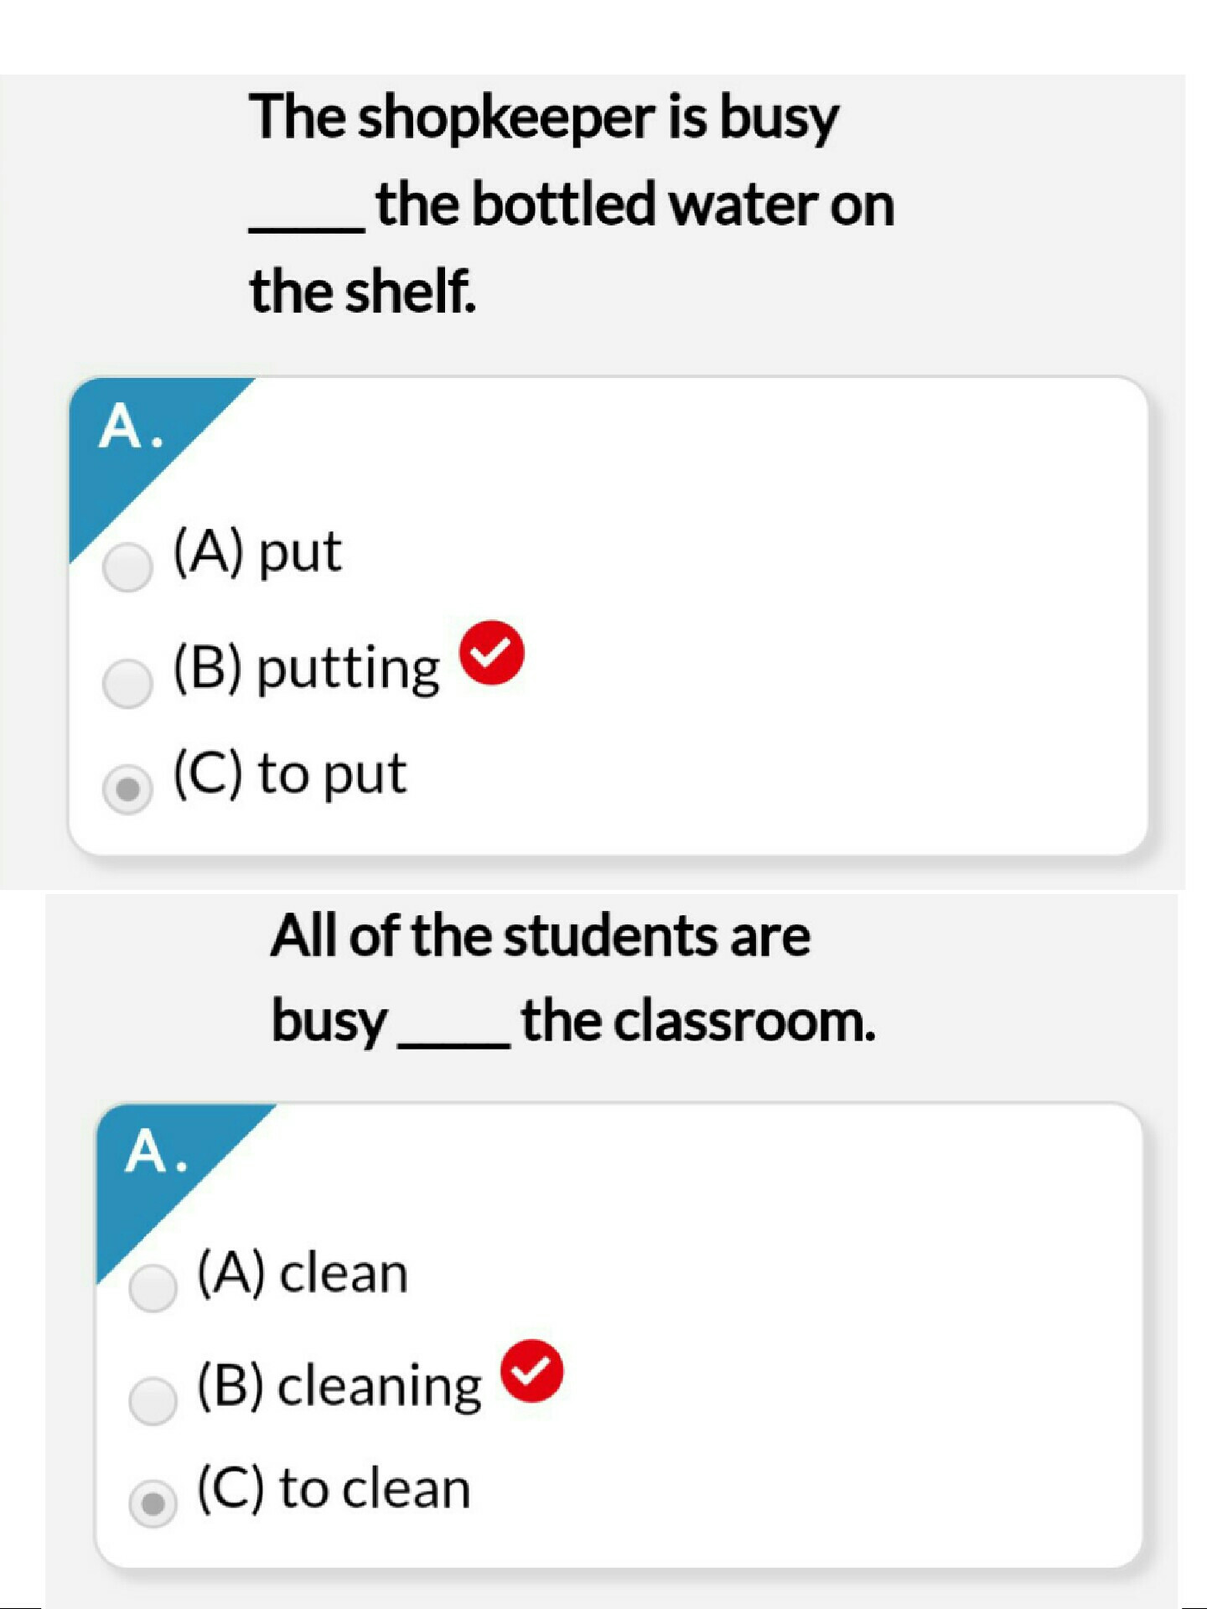Select radio button for (B) cleaning
Image resolution: width=1207 pixels, height=1609 pixels.
pos(153,1399)
